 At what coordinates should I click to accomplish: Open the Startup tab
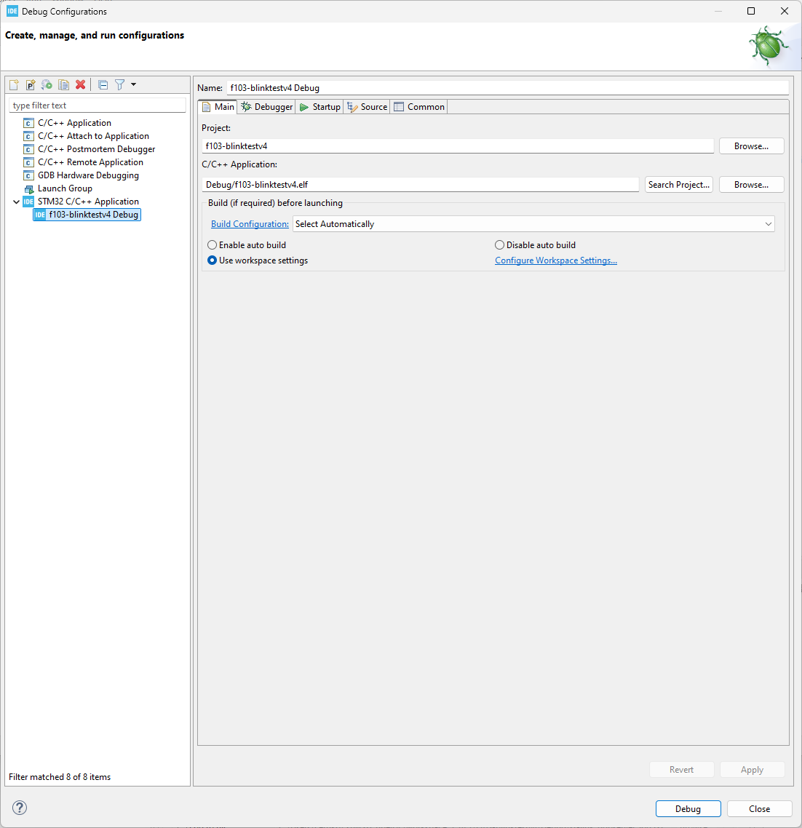(319, 106)
